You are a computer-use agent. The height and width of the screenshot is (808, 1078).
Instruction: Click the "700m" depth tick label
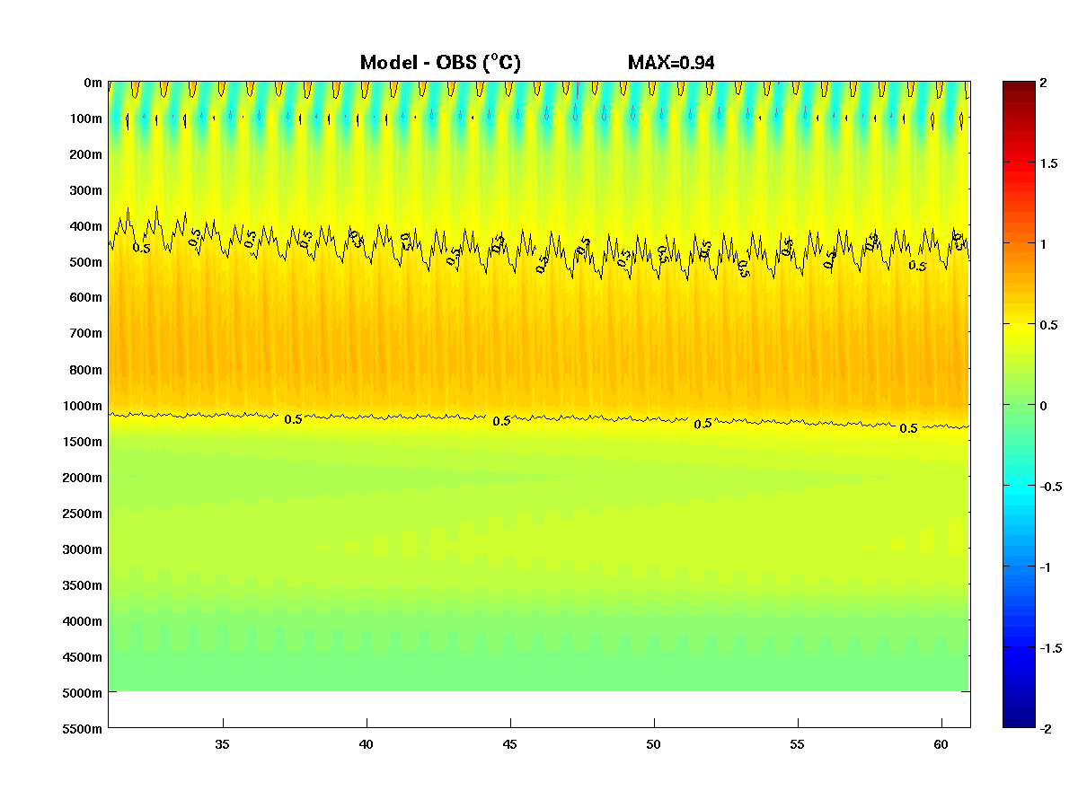[87, 334]
